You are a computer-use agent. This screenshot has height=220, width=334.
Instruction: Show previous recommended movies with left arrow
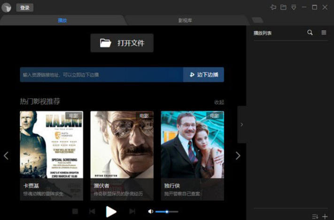pyautogui.click(x=6, y=156)
